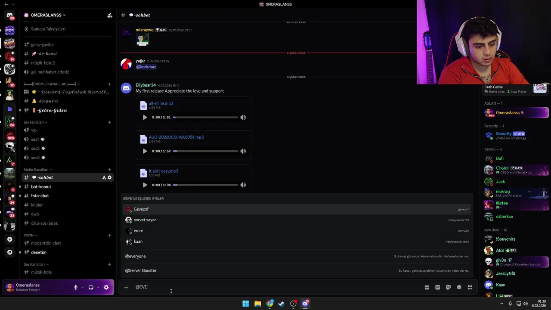This screenshot has width=551, height=310.
Task: Open edit channel gear on sohbet channel
Action: pos(109,177)
